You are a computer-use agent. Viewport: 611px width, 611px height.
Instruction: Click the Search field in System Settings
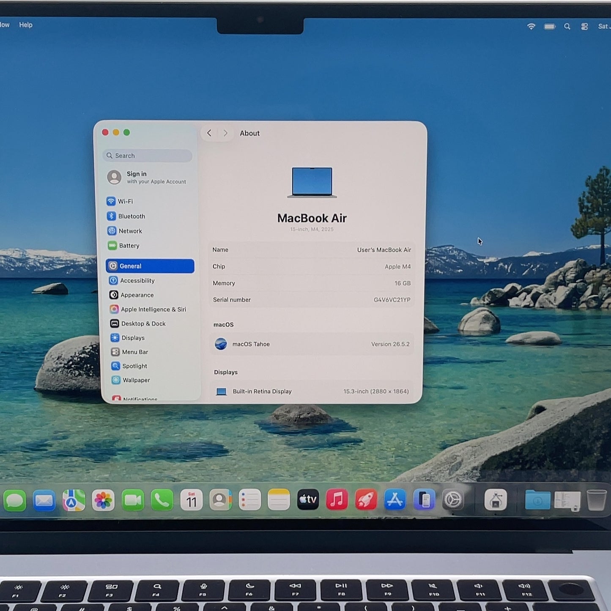click(147, 156)
